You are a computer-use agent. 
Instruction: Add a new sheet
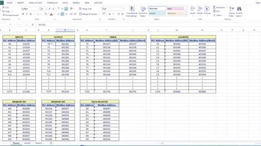point(51,143)
